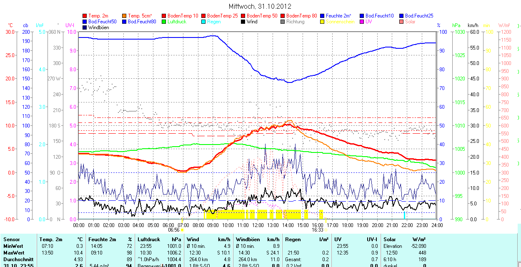Click the salmon Solar legend square
This screenshot has width=521, height=267.
point(402,22)
